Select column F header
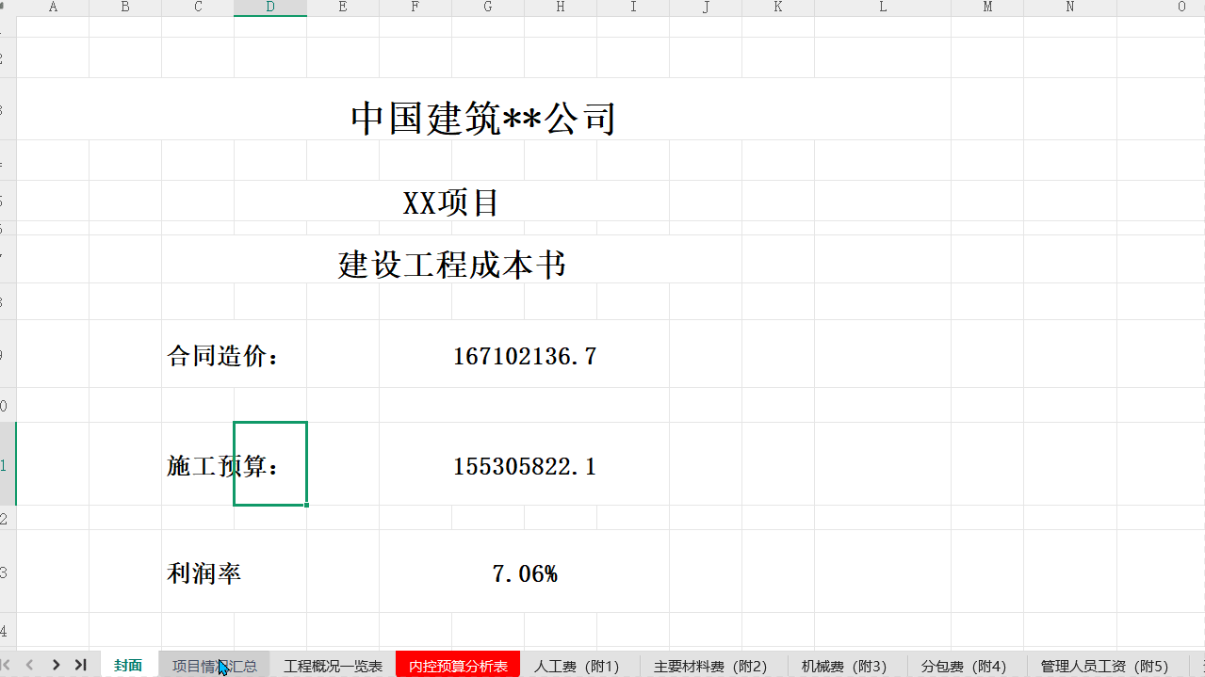 pos(415,8)
